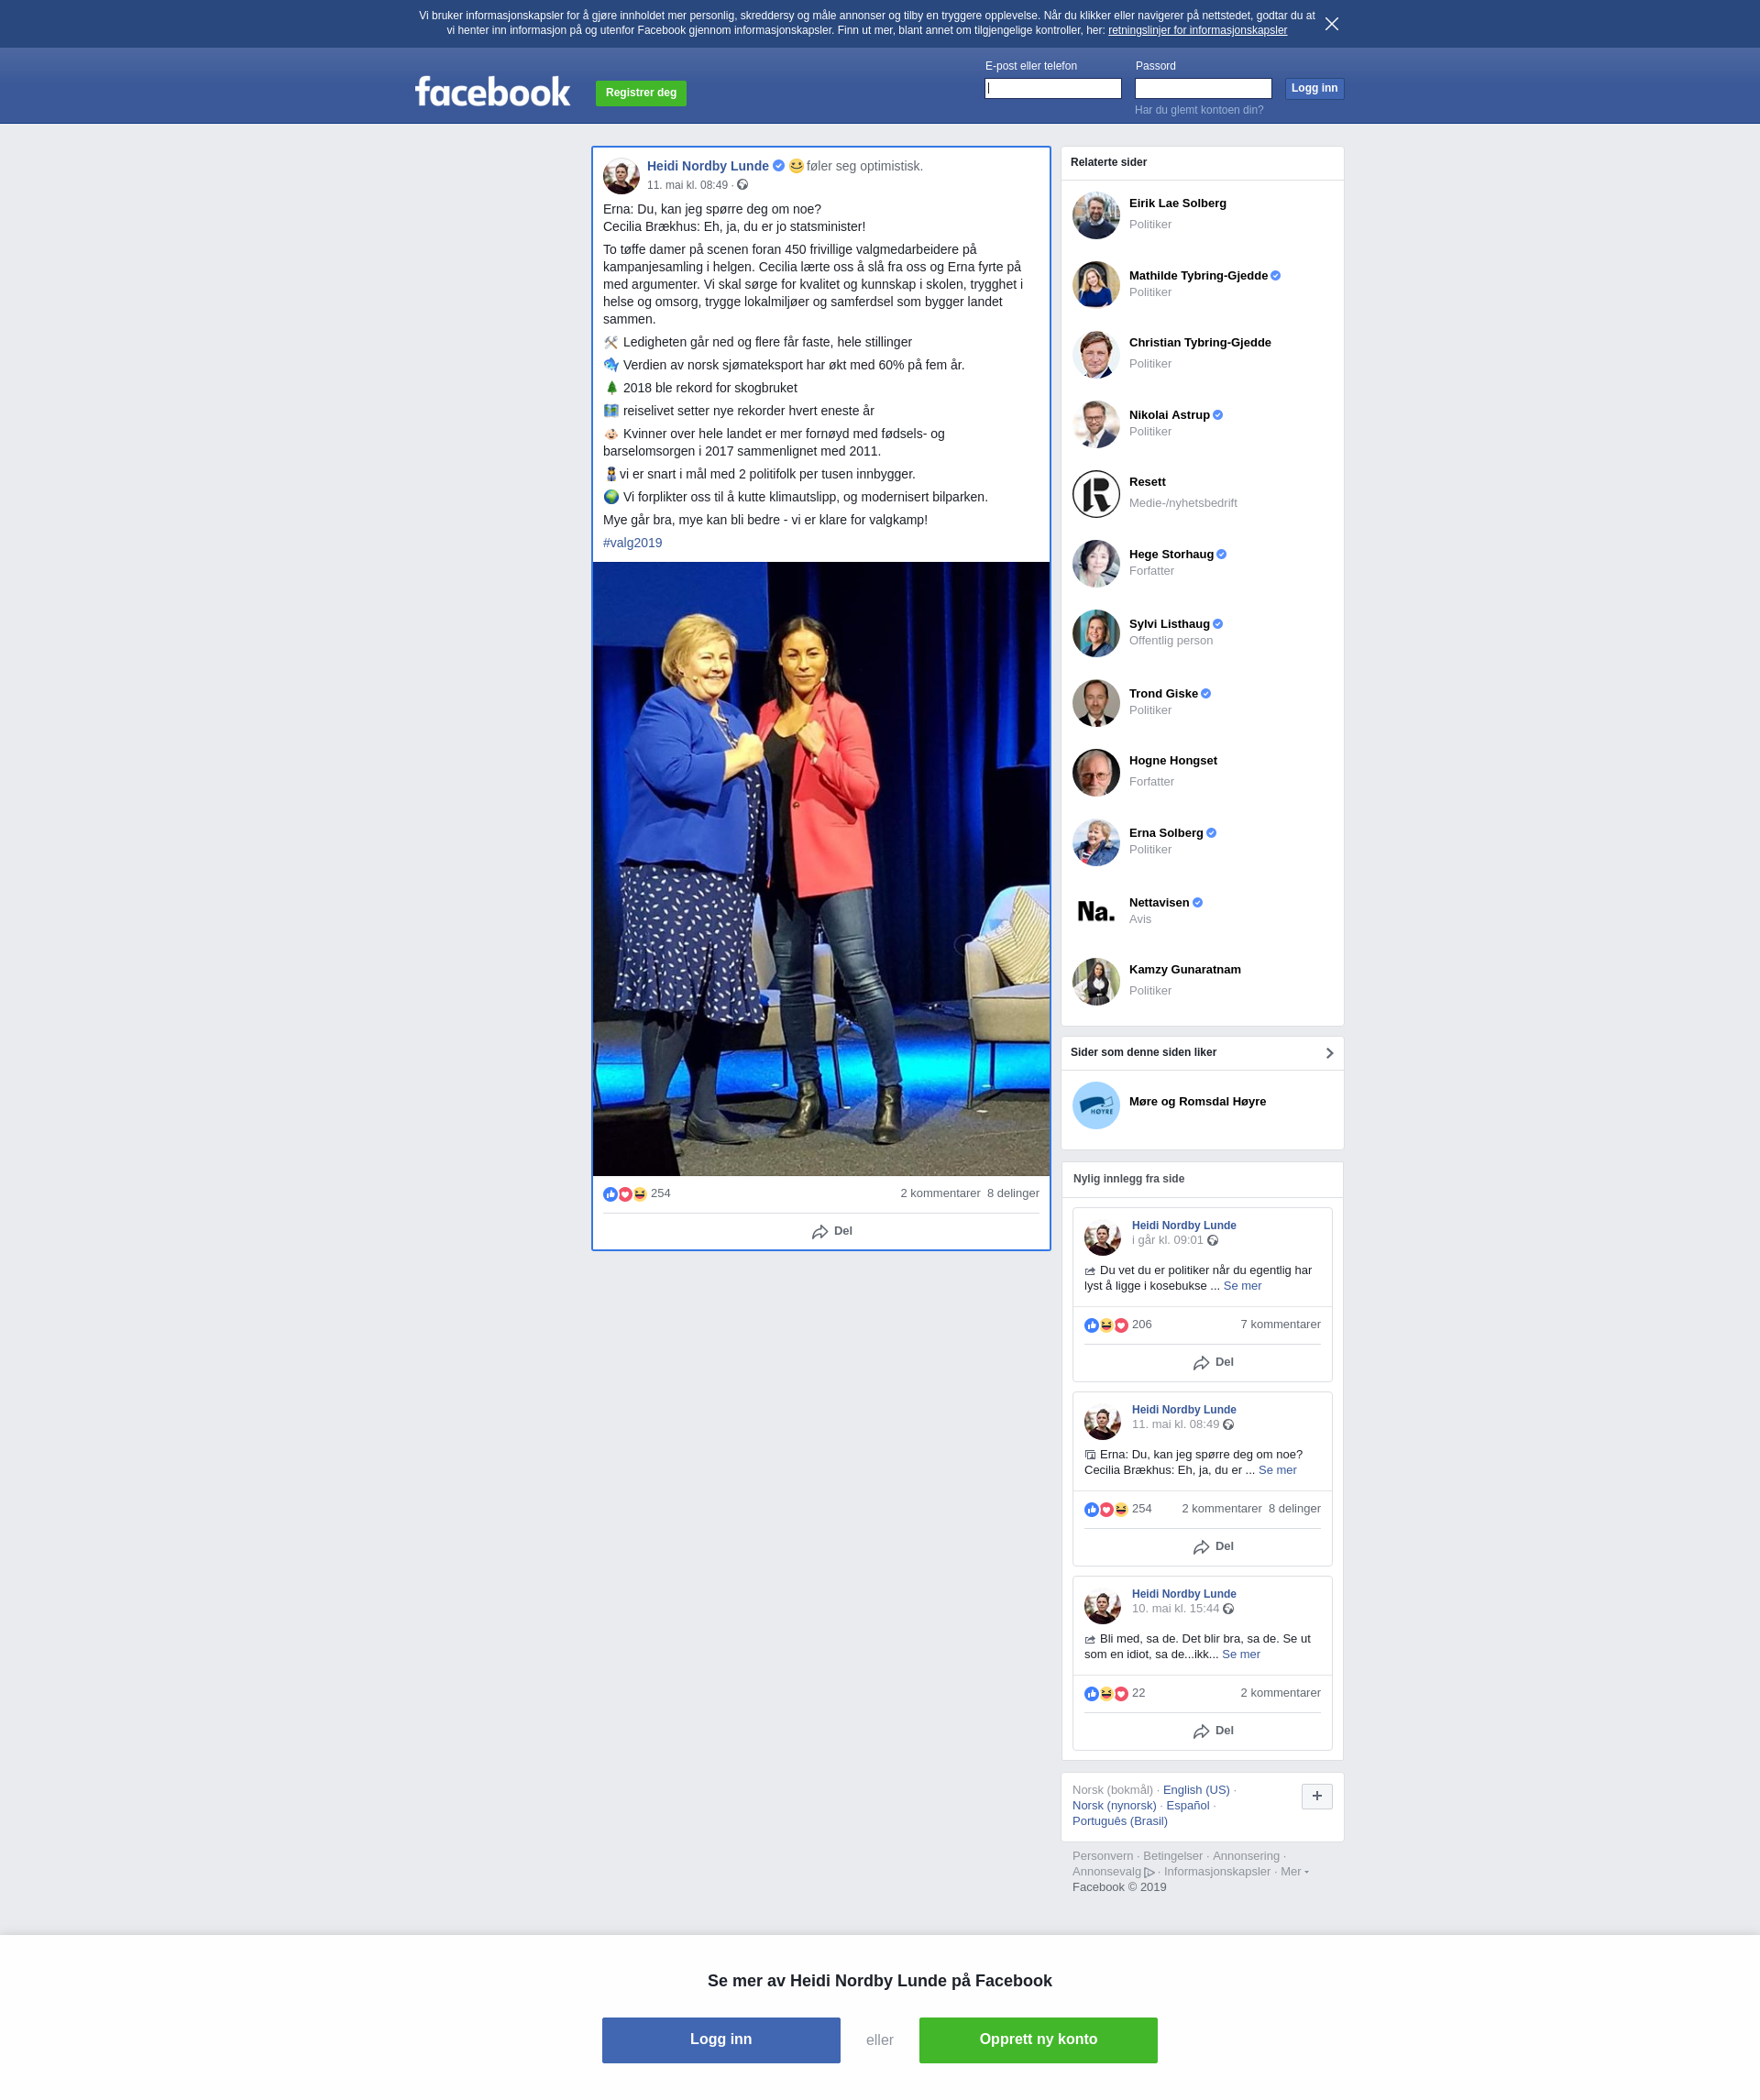This screenshot has height=2100, width=1760.
Task: Open Hege Storhaug profile picture
Action: tap(1096, 564)
